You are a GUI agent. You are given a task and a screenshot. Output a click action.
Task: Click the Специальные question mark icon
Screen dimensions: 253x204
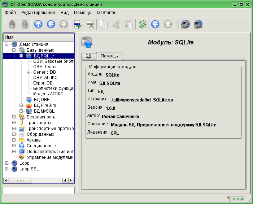22,146
